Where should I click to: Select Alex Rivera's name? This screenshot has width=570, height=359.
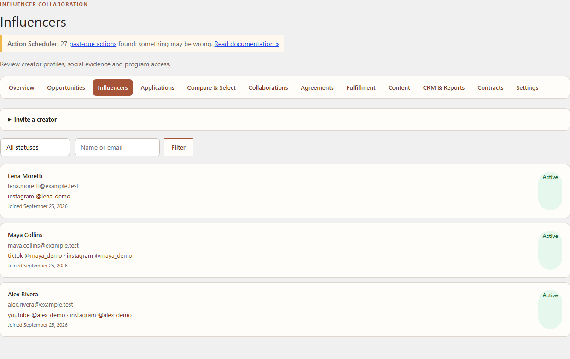(23, 295)
